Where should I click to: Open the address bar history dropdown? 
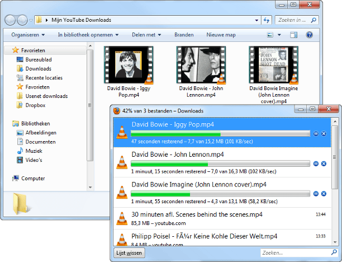point(256,20)
